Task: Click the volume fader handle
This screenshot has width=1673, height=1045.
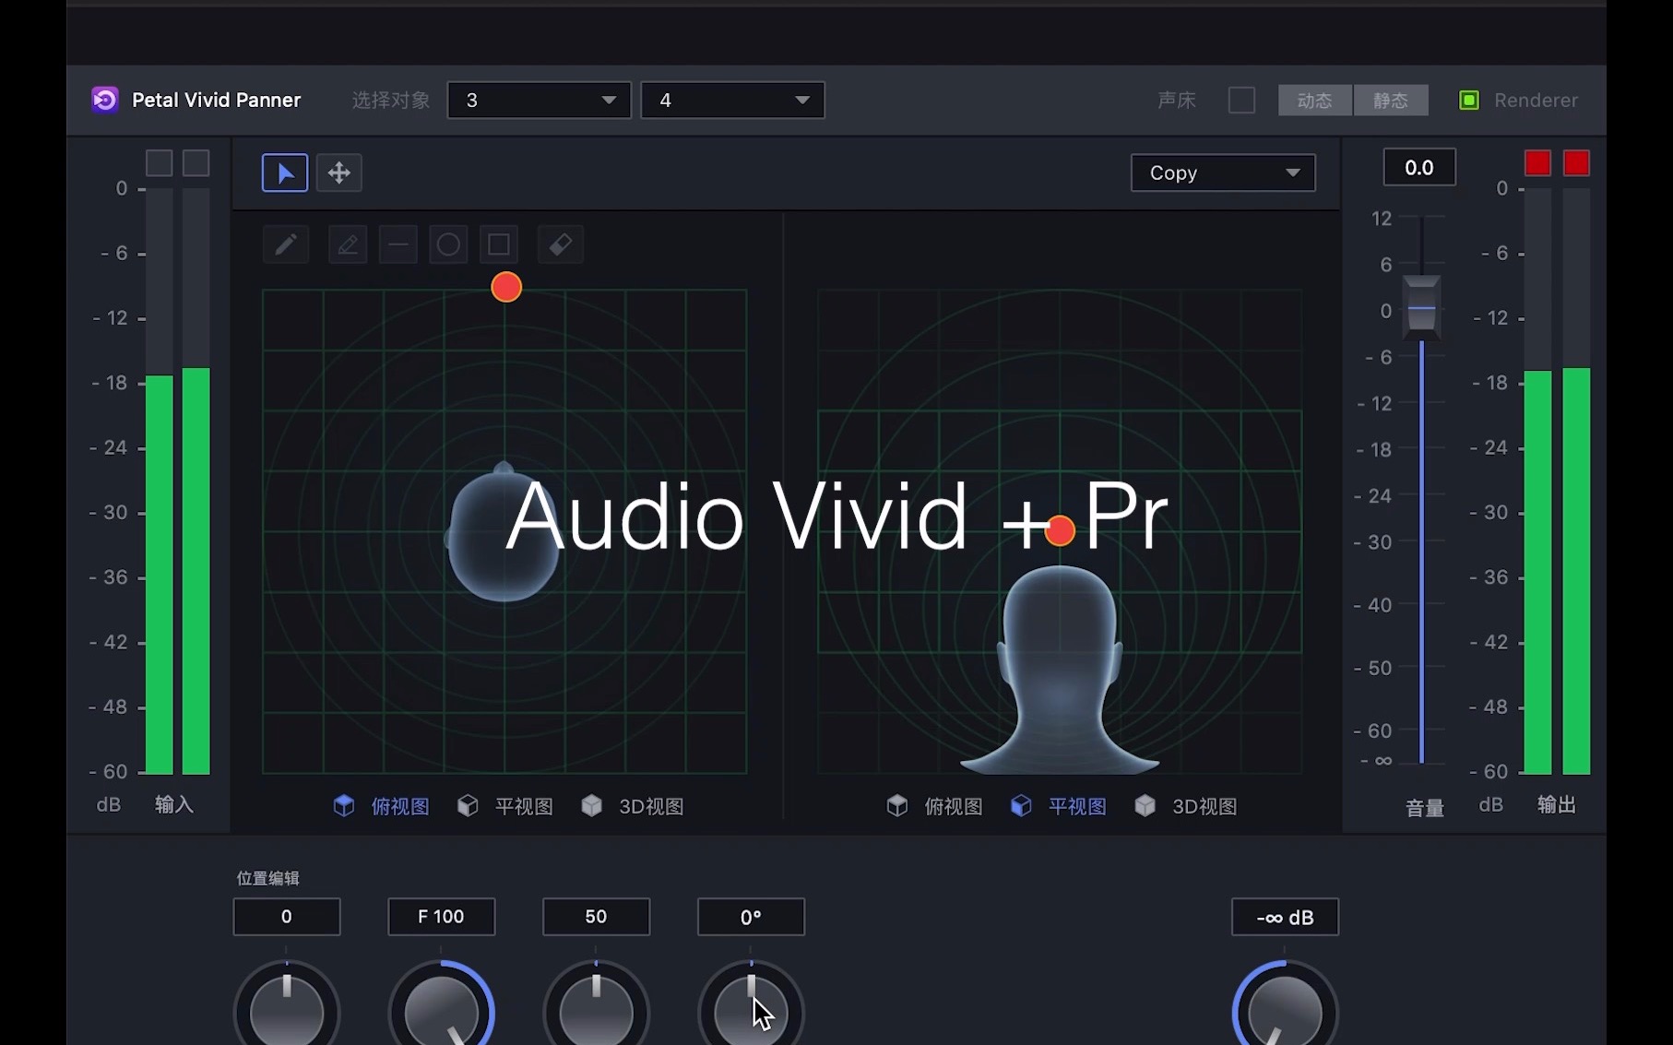Action: (x=1421, y=307)
